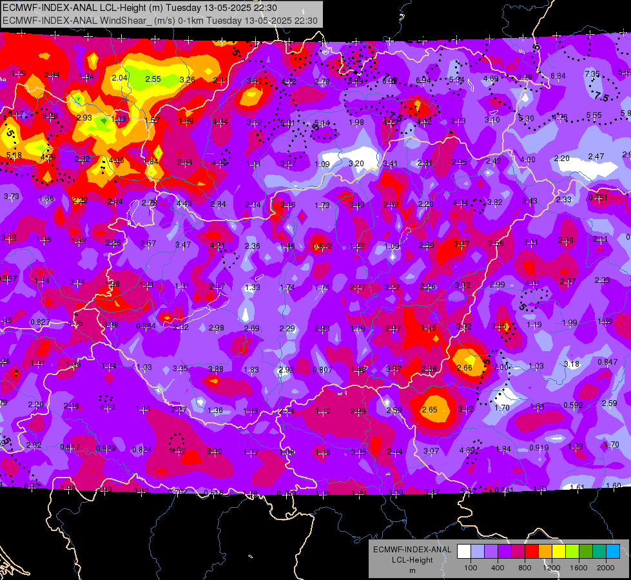Click the value 2.65 in orange area
Image resolution: width=631 pixels, height=580 pixels.
click(429, 409)
